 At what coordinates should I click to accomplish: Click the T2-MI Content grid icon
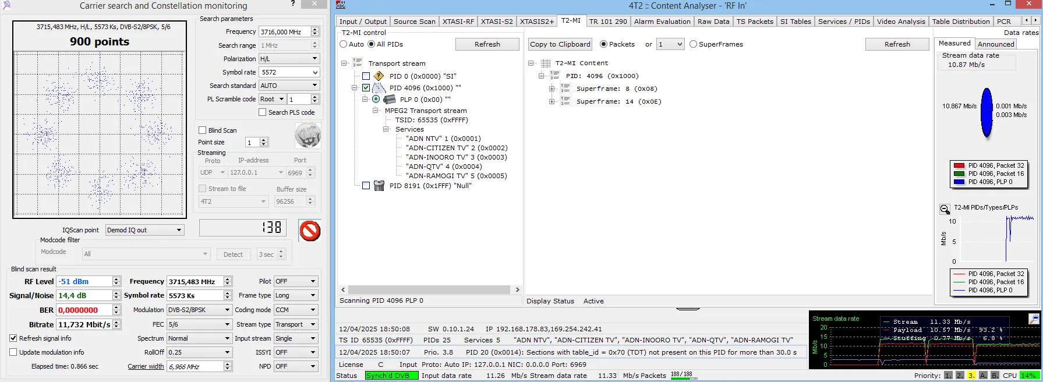coord(546,63)
